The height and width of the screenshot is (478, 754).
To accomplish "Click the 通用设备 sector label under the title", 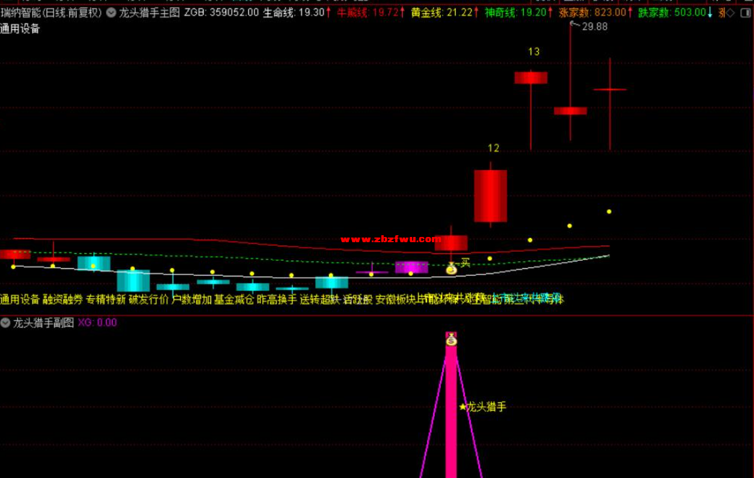I will tap(20, 29).
